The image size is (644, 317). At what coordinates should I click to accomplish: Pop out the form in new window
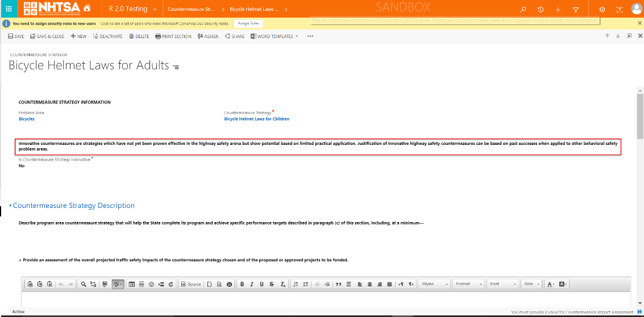(x=629, y=36)
